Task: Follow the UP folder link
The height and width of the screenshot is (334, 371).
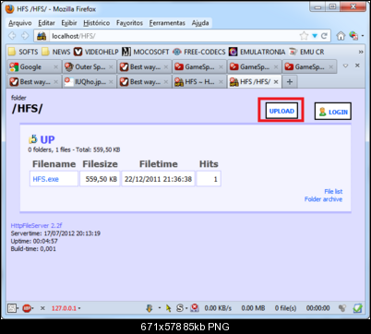Action: click(x=47, y=139)
